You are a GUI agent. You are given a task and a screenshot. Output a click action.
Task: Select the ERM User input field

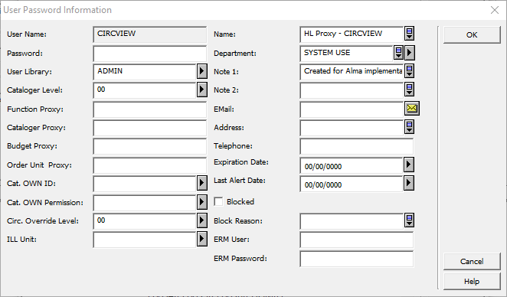point(357,240)
